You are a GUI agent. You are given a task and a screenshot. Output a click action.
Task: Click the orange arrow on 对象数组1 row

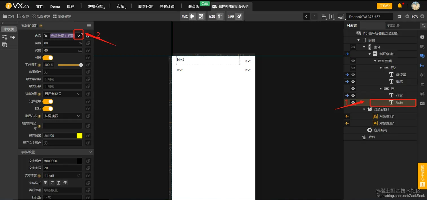347,116
